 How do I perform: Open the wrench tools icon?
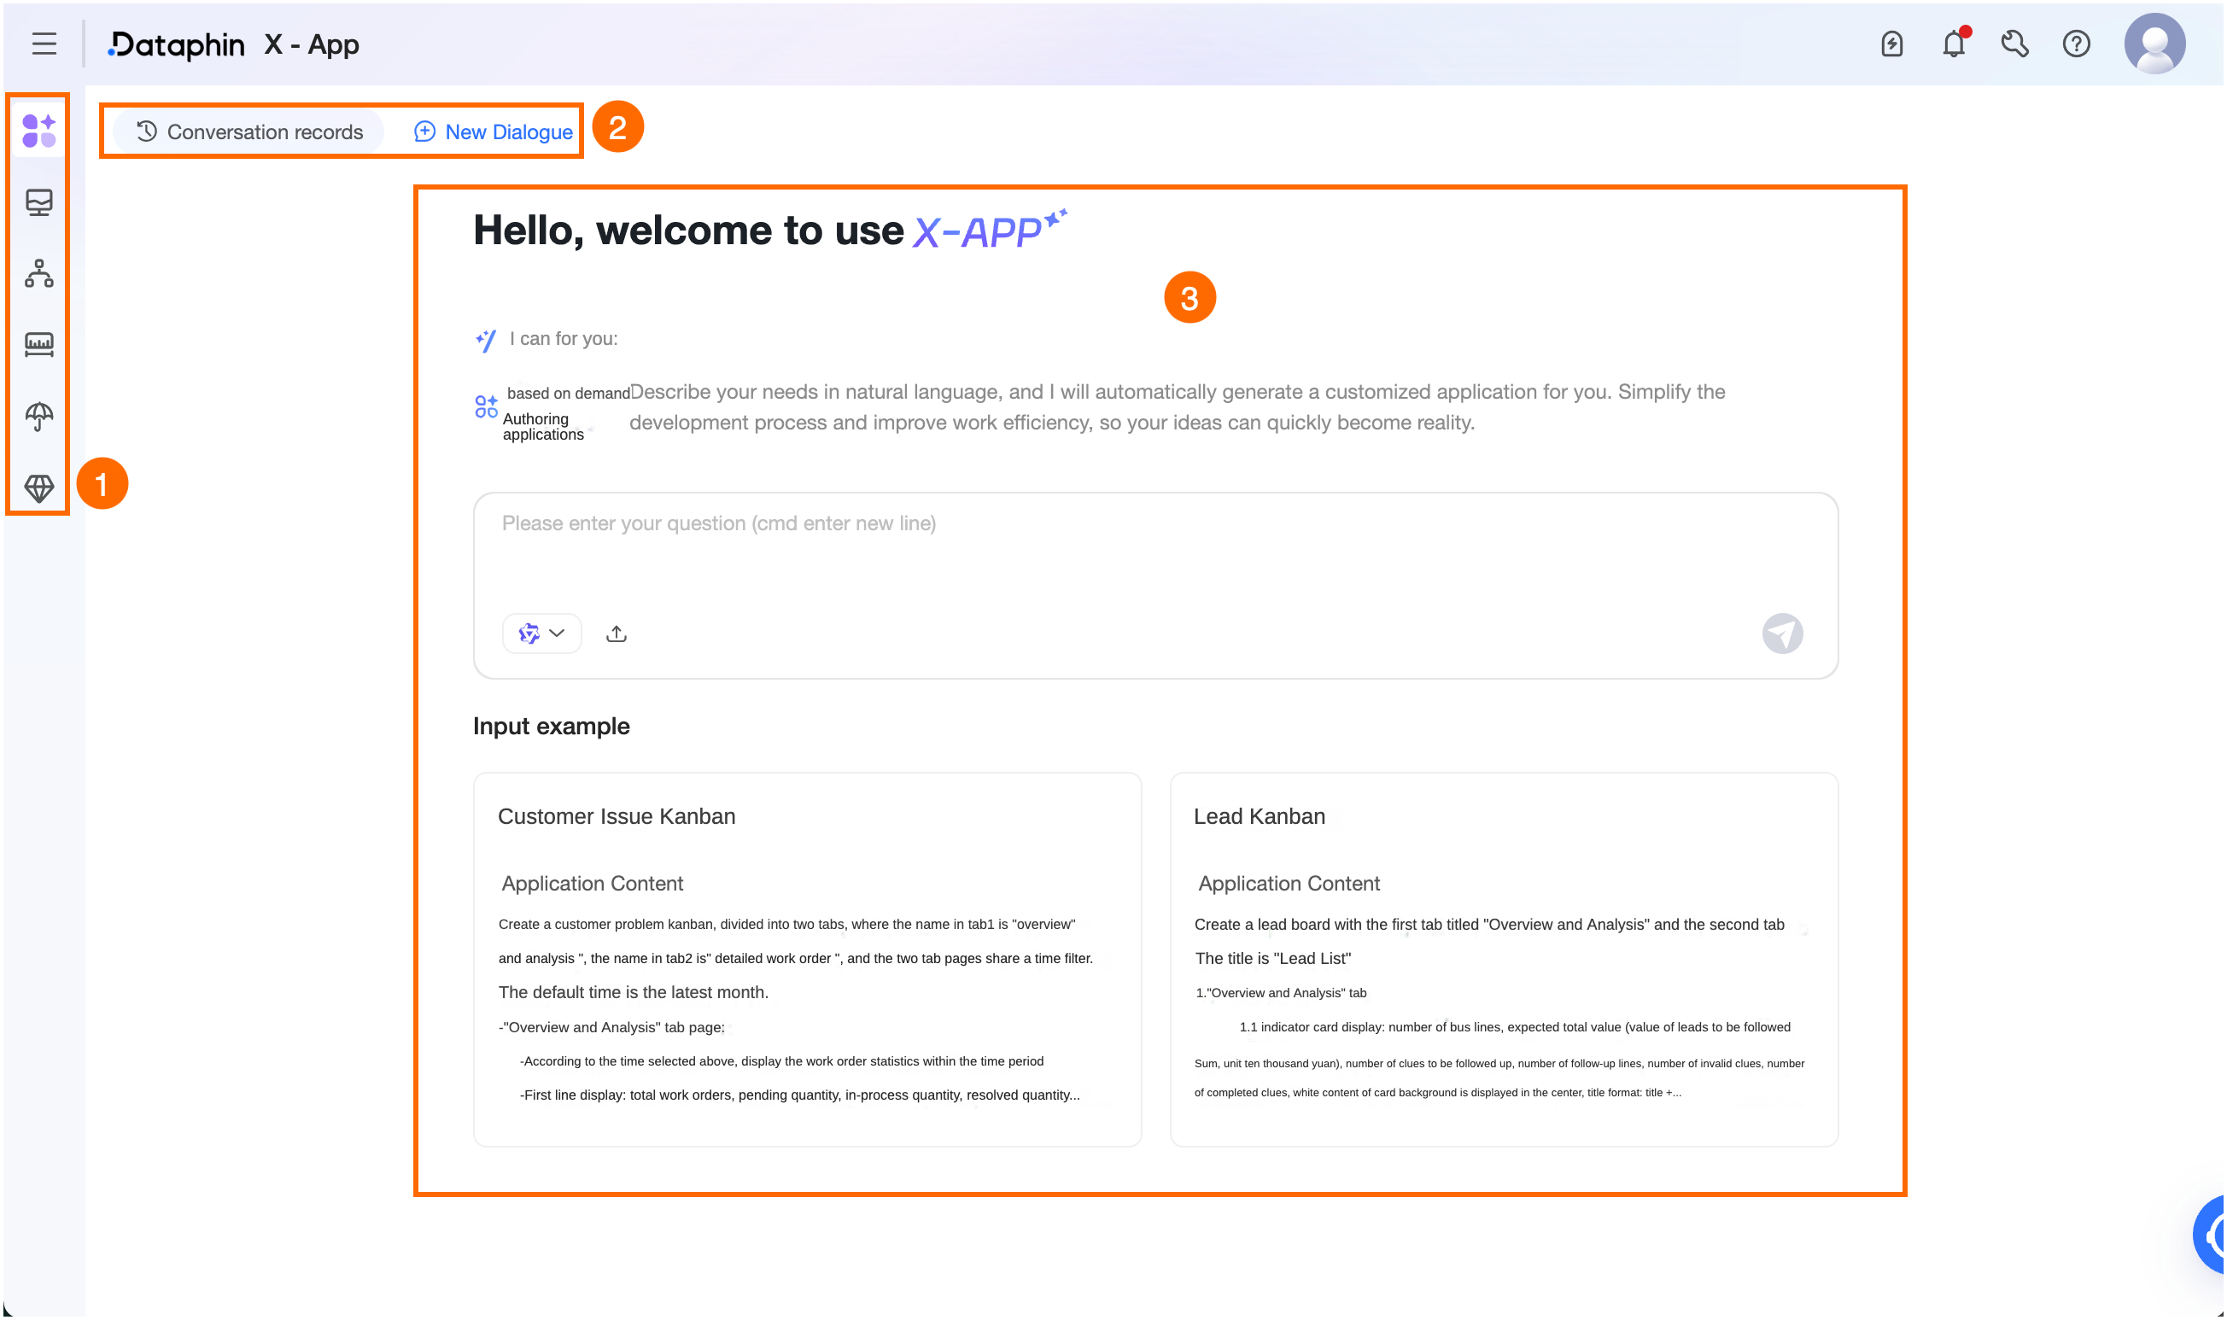pyautogui.click(x=2014, y=44)
